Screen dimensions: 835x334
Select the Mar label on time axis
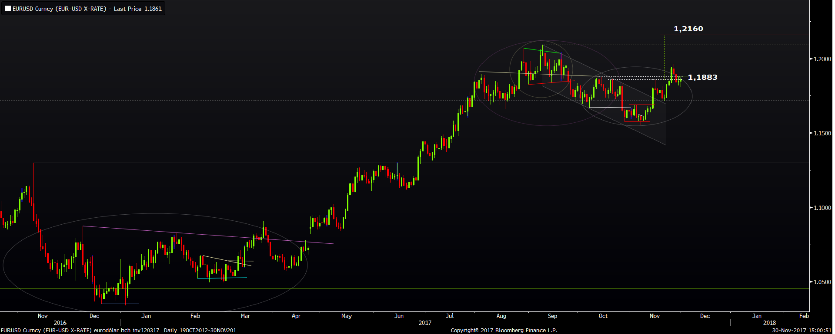click(245, 316)
